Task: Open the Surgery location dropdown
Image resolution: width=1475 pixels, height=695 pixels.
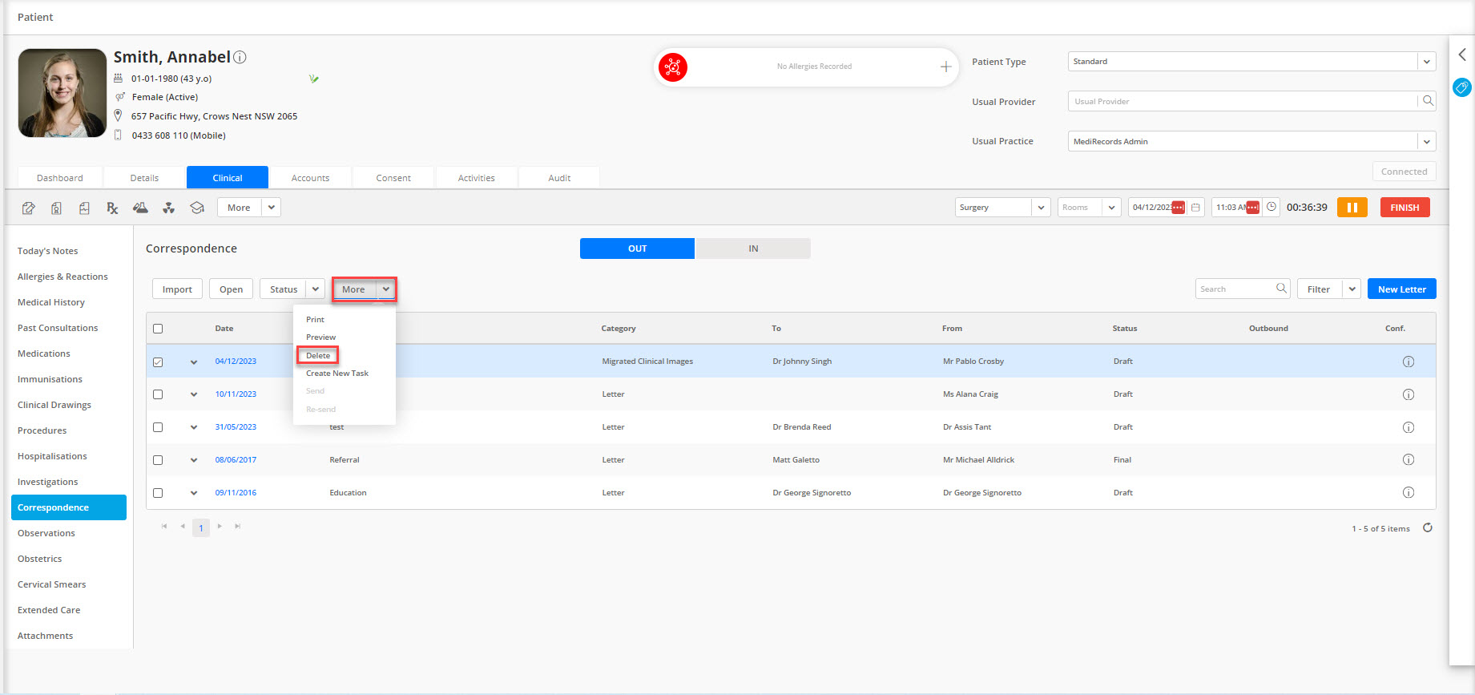Action: coord(1041,208)
